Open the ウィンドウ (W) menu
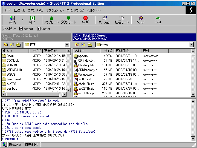 (75, 10)
